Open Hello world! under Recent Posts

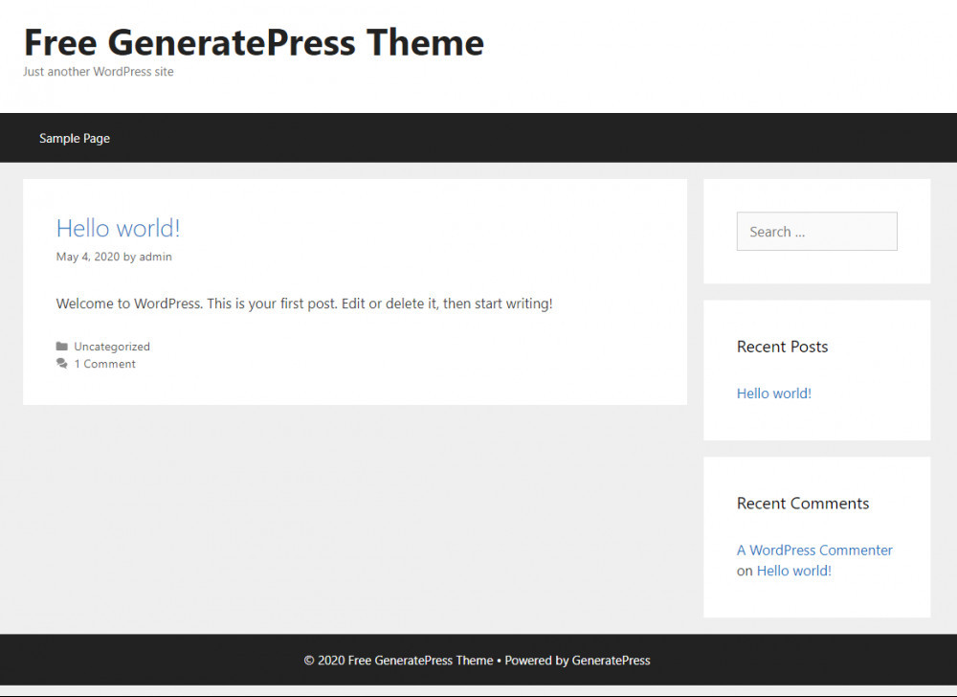774,393
